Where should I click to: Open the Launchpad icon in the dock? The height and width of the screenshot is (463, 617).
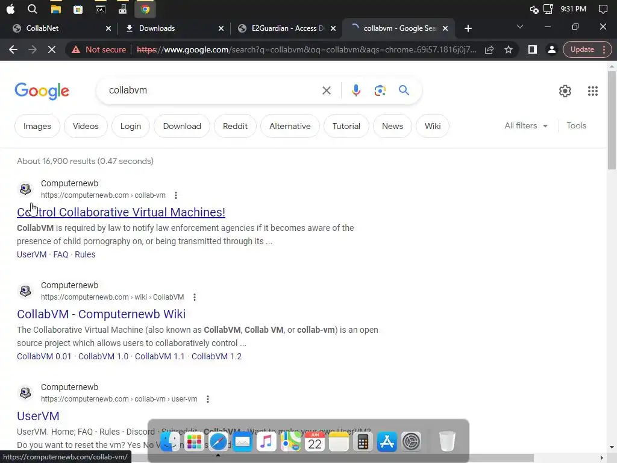point(194,442)
